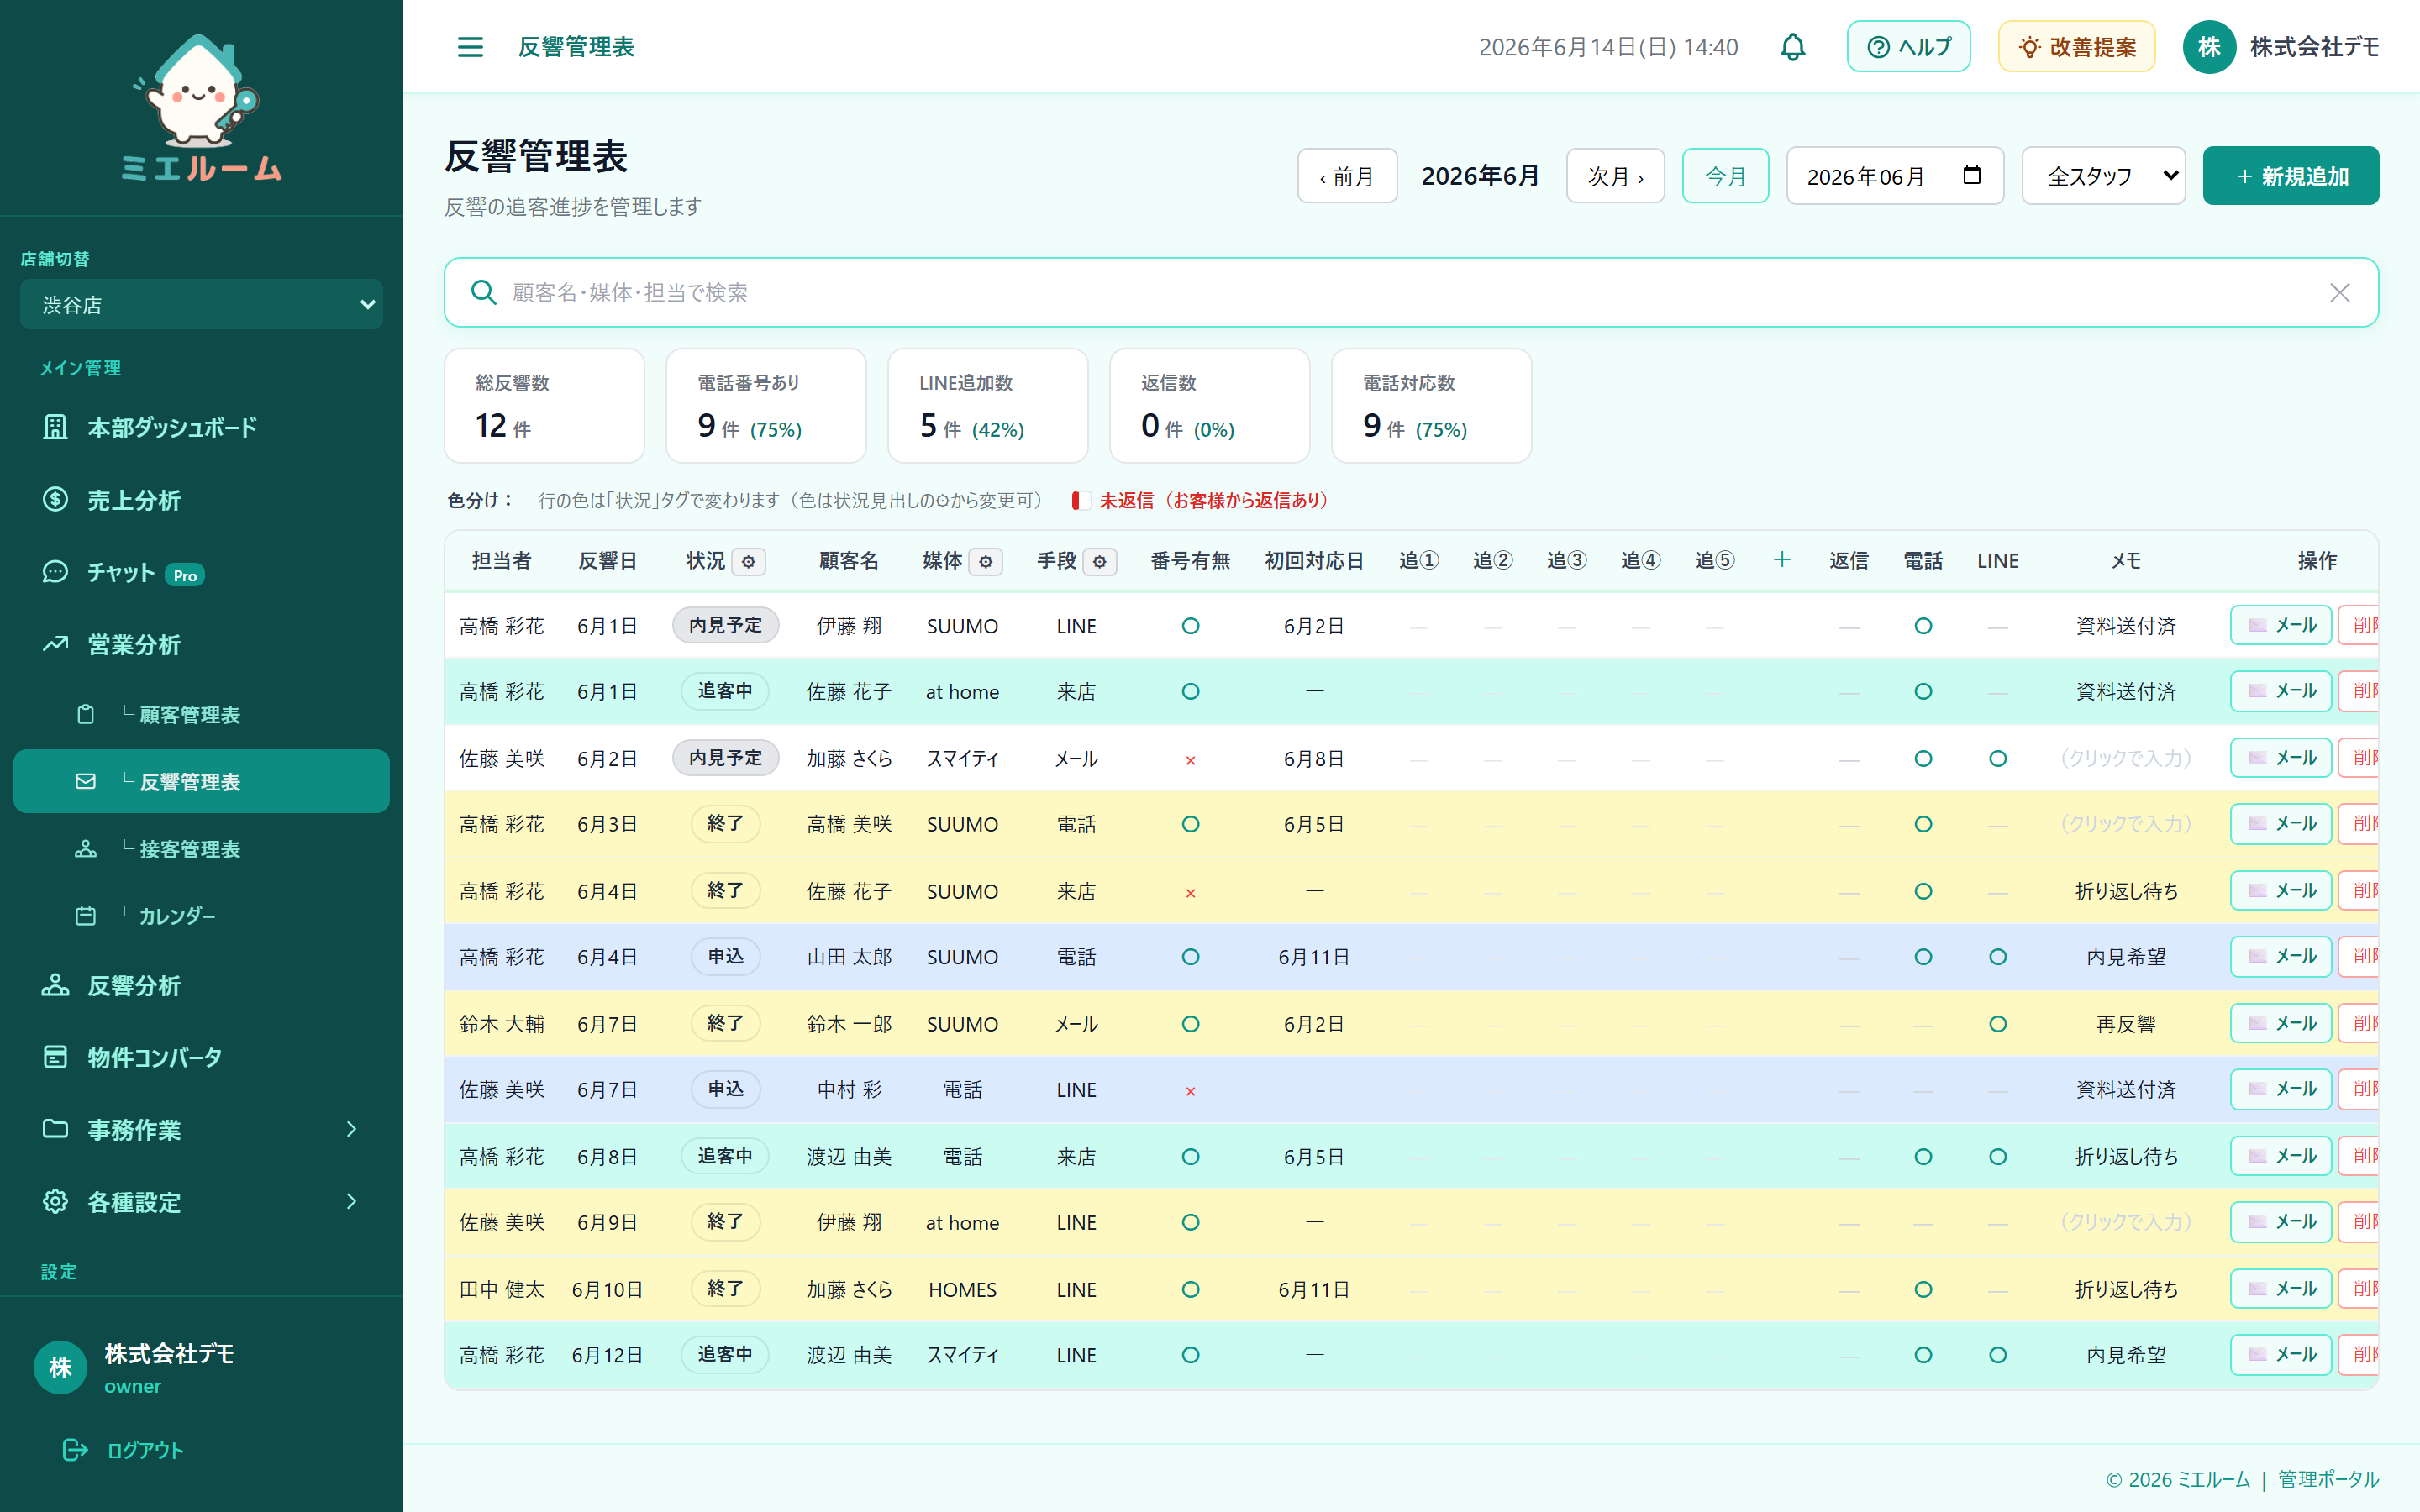This screenshot has width=2420, height=1512.
Task: Toggle LINE circle in 鈴木 一郎 row
Action: pyautogui.click(x=1997, y=1024)
